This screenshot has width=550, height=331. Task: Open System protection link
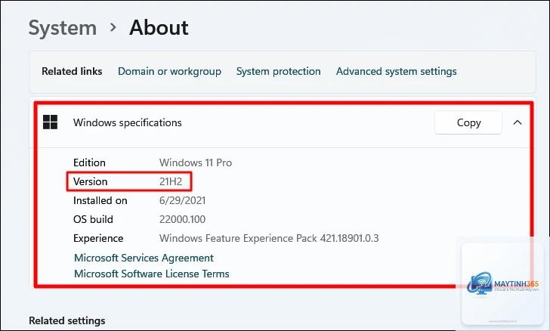click(x=279, y=71)
